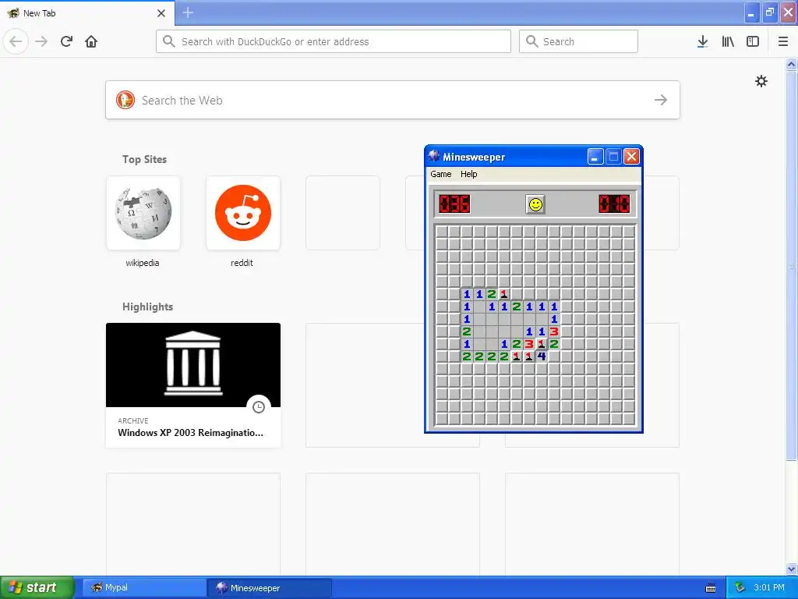The image size is (798, 599).
Task: Focus the DuckDuckGo address bar
Action: click(x=334, y=41)
